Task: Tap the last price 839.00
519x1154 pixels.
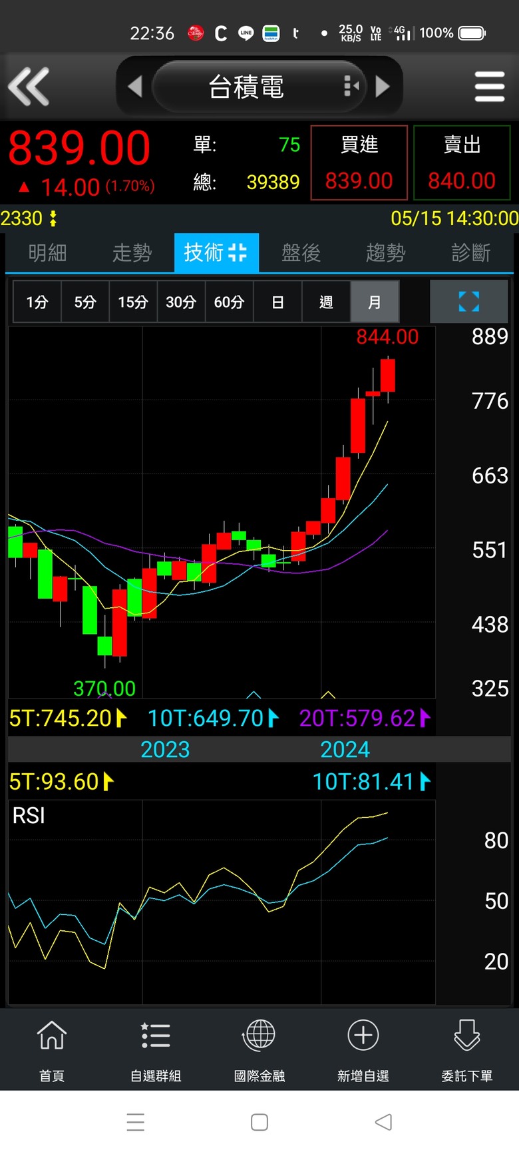Action: pyautogui.click(x=79, y=148)
